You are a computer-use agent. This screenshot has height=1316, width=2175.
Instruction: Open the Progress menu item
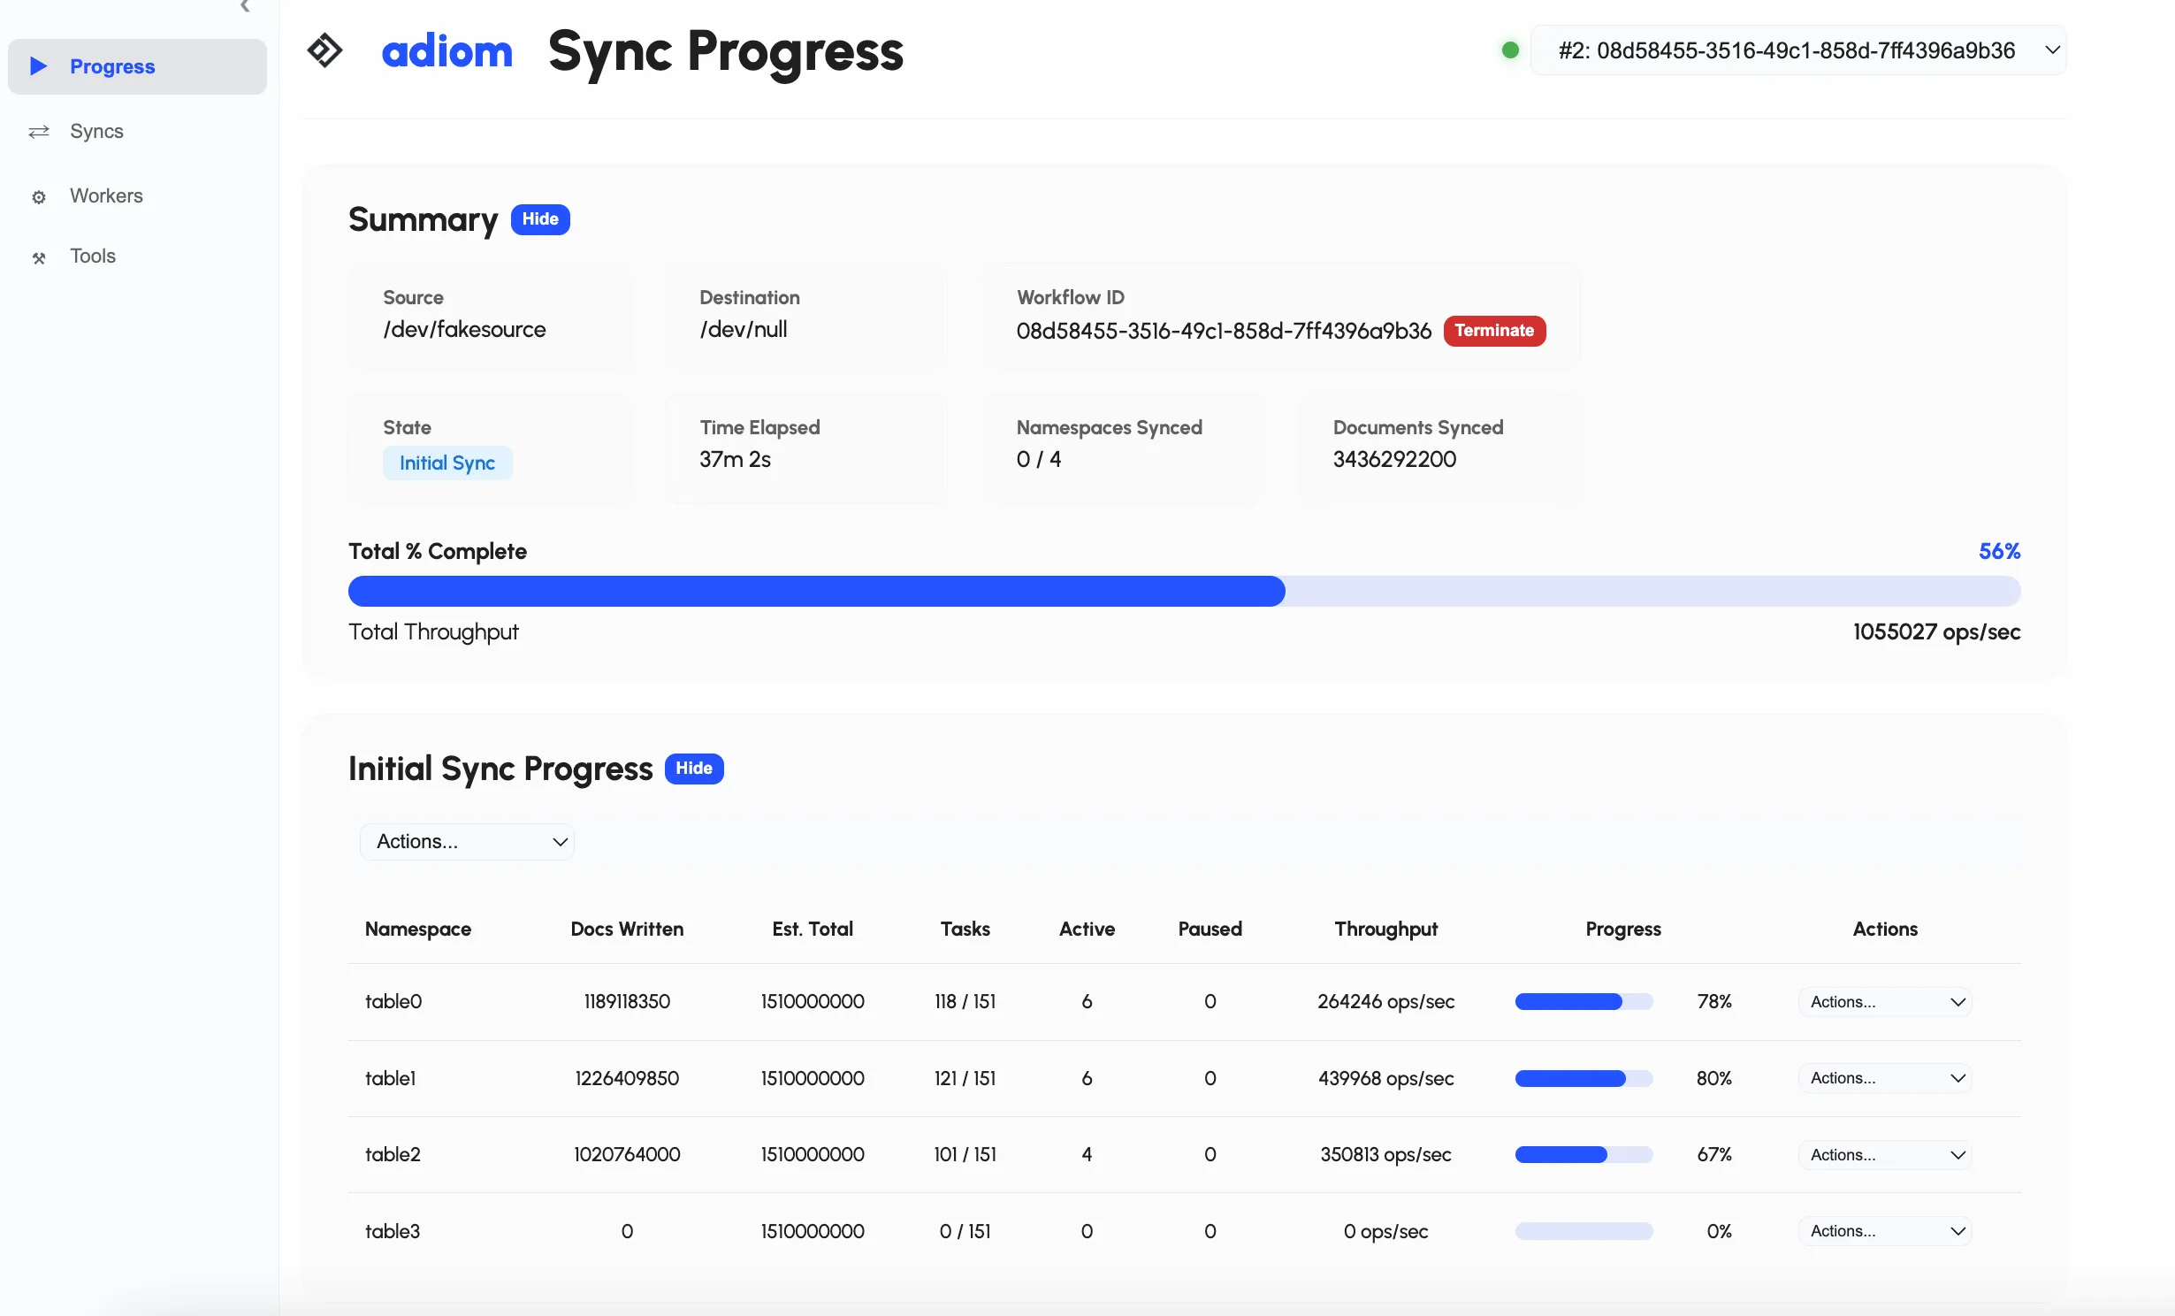pyautogui.click(x=137, y=66)
